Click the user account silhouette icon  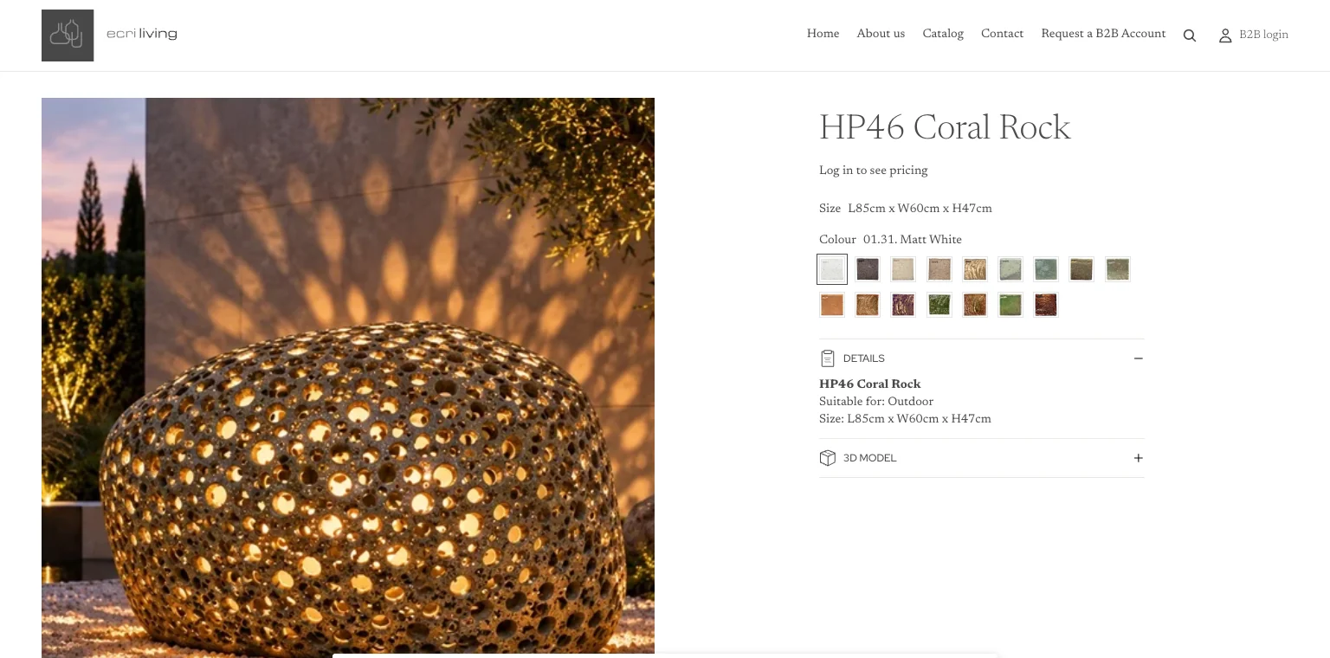[x=1225, y=35]
